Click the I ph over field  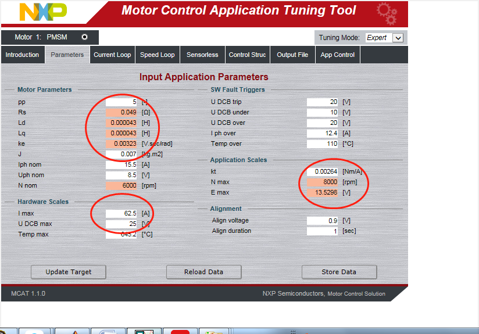(x=322, y=133)
